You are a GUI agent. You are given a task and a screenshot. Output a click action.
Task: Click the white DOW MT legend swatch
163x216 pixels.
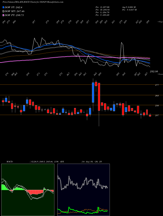(4, 11)
